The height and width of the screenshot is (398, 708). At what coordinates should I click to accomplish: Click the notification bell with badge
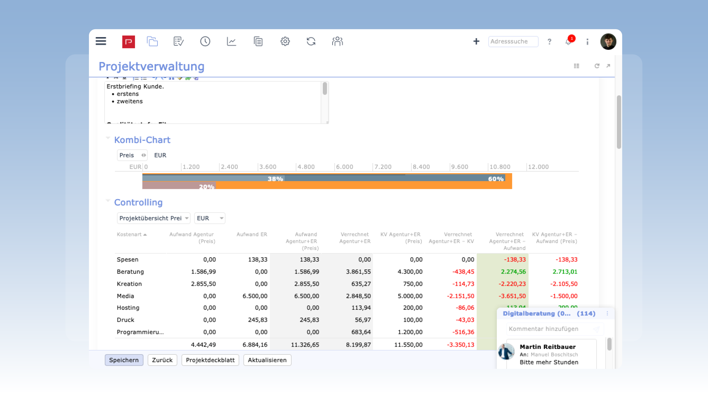tap(568, 41)
